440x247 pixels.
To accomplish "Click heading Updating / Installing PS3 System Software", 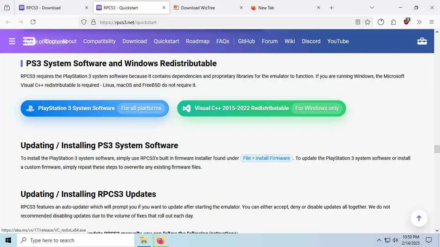I will tap(99, 145).
